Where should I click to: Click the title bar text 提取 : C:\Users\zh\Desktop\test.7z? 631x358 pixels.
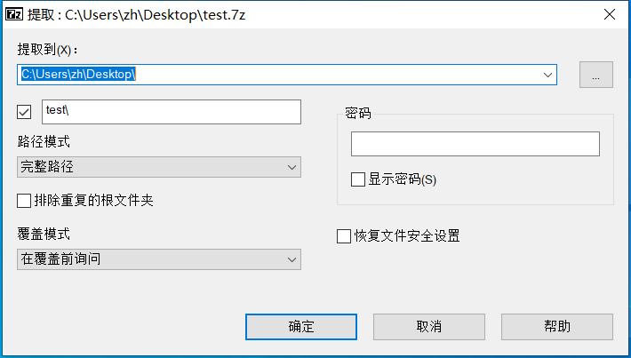[137, 15]
